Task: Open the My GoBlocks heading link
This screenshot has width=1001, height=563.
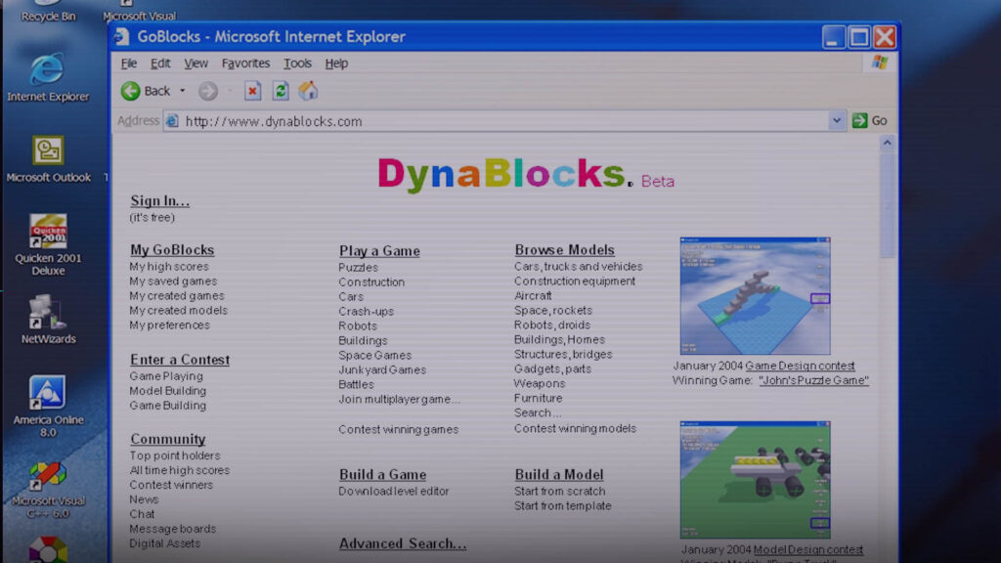Action: click(172, 249)
